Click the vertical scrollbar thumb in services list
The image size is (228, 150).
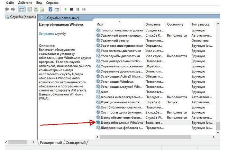tap(218, 126)
